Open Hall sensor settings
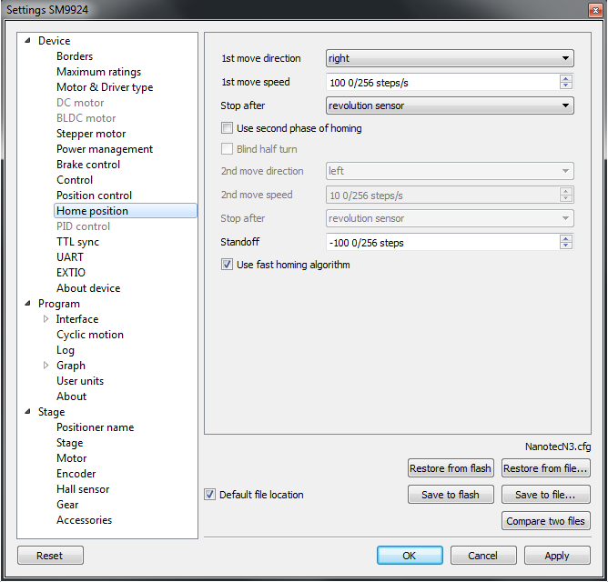This screenshot has width=608, height=582. point(83,489)
